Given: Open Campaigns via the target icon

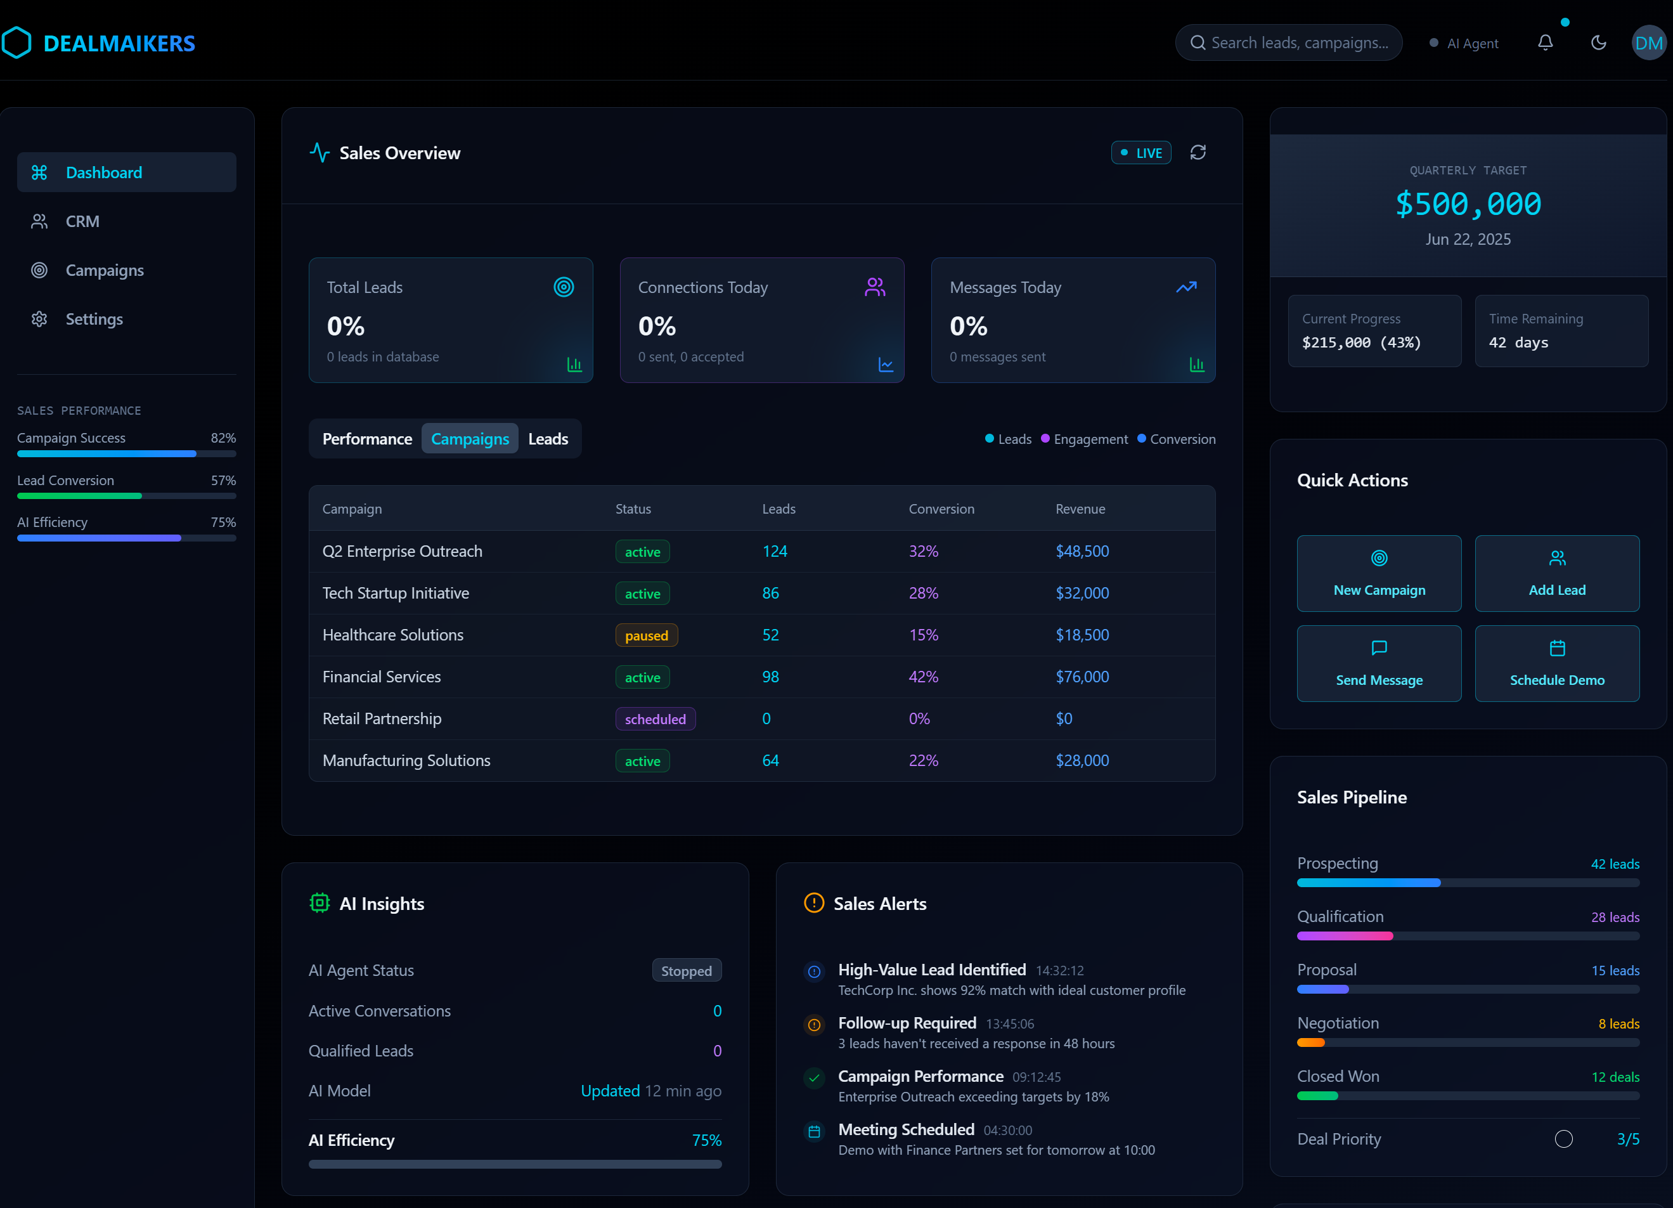Looking at the screenshot, I should [x=39, y=270].
